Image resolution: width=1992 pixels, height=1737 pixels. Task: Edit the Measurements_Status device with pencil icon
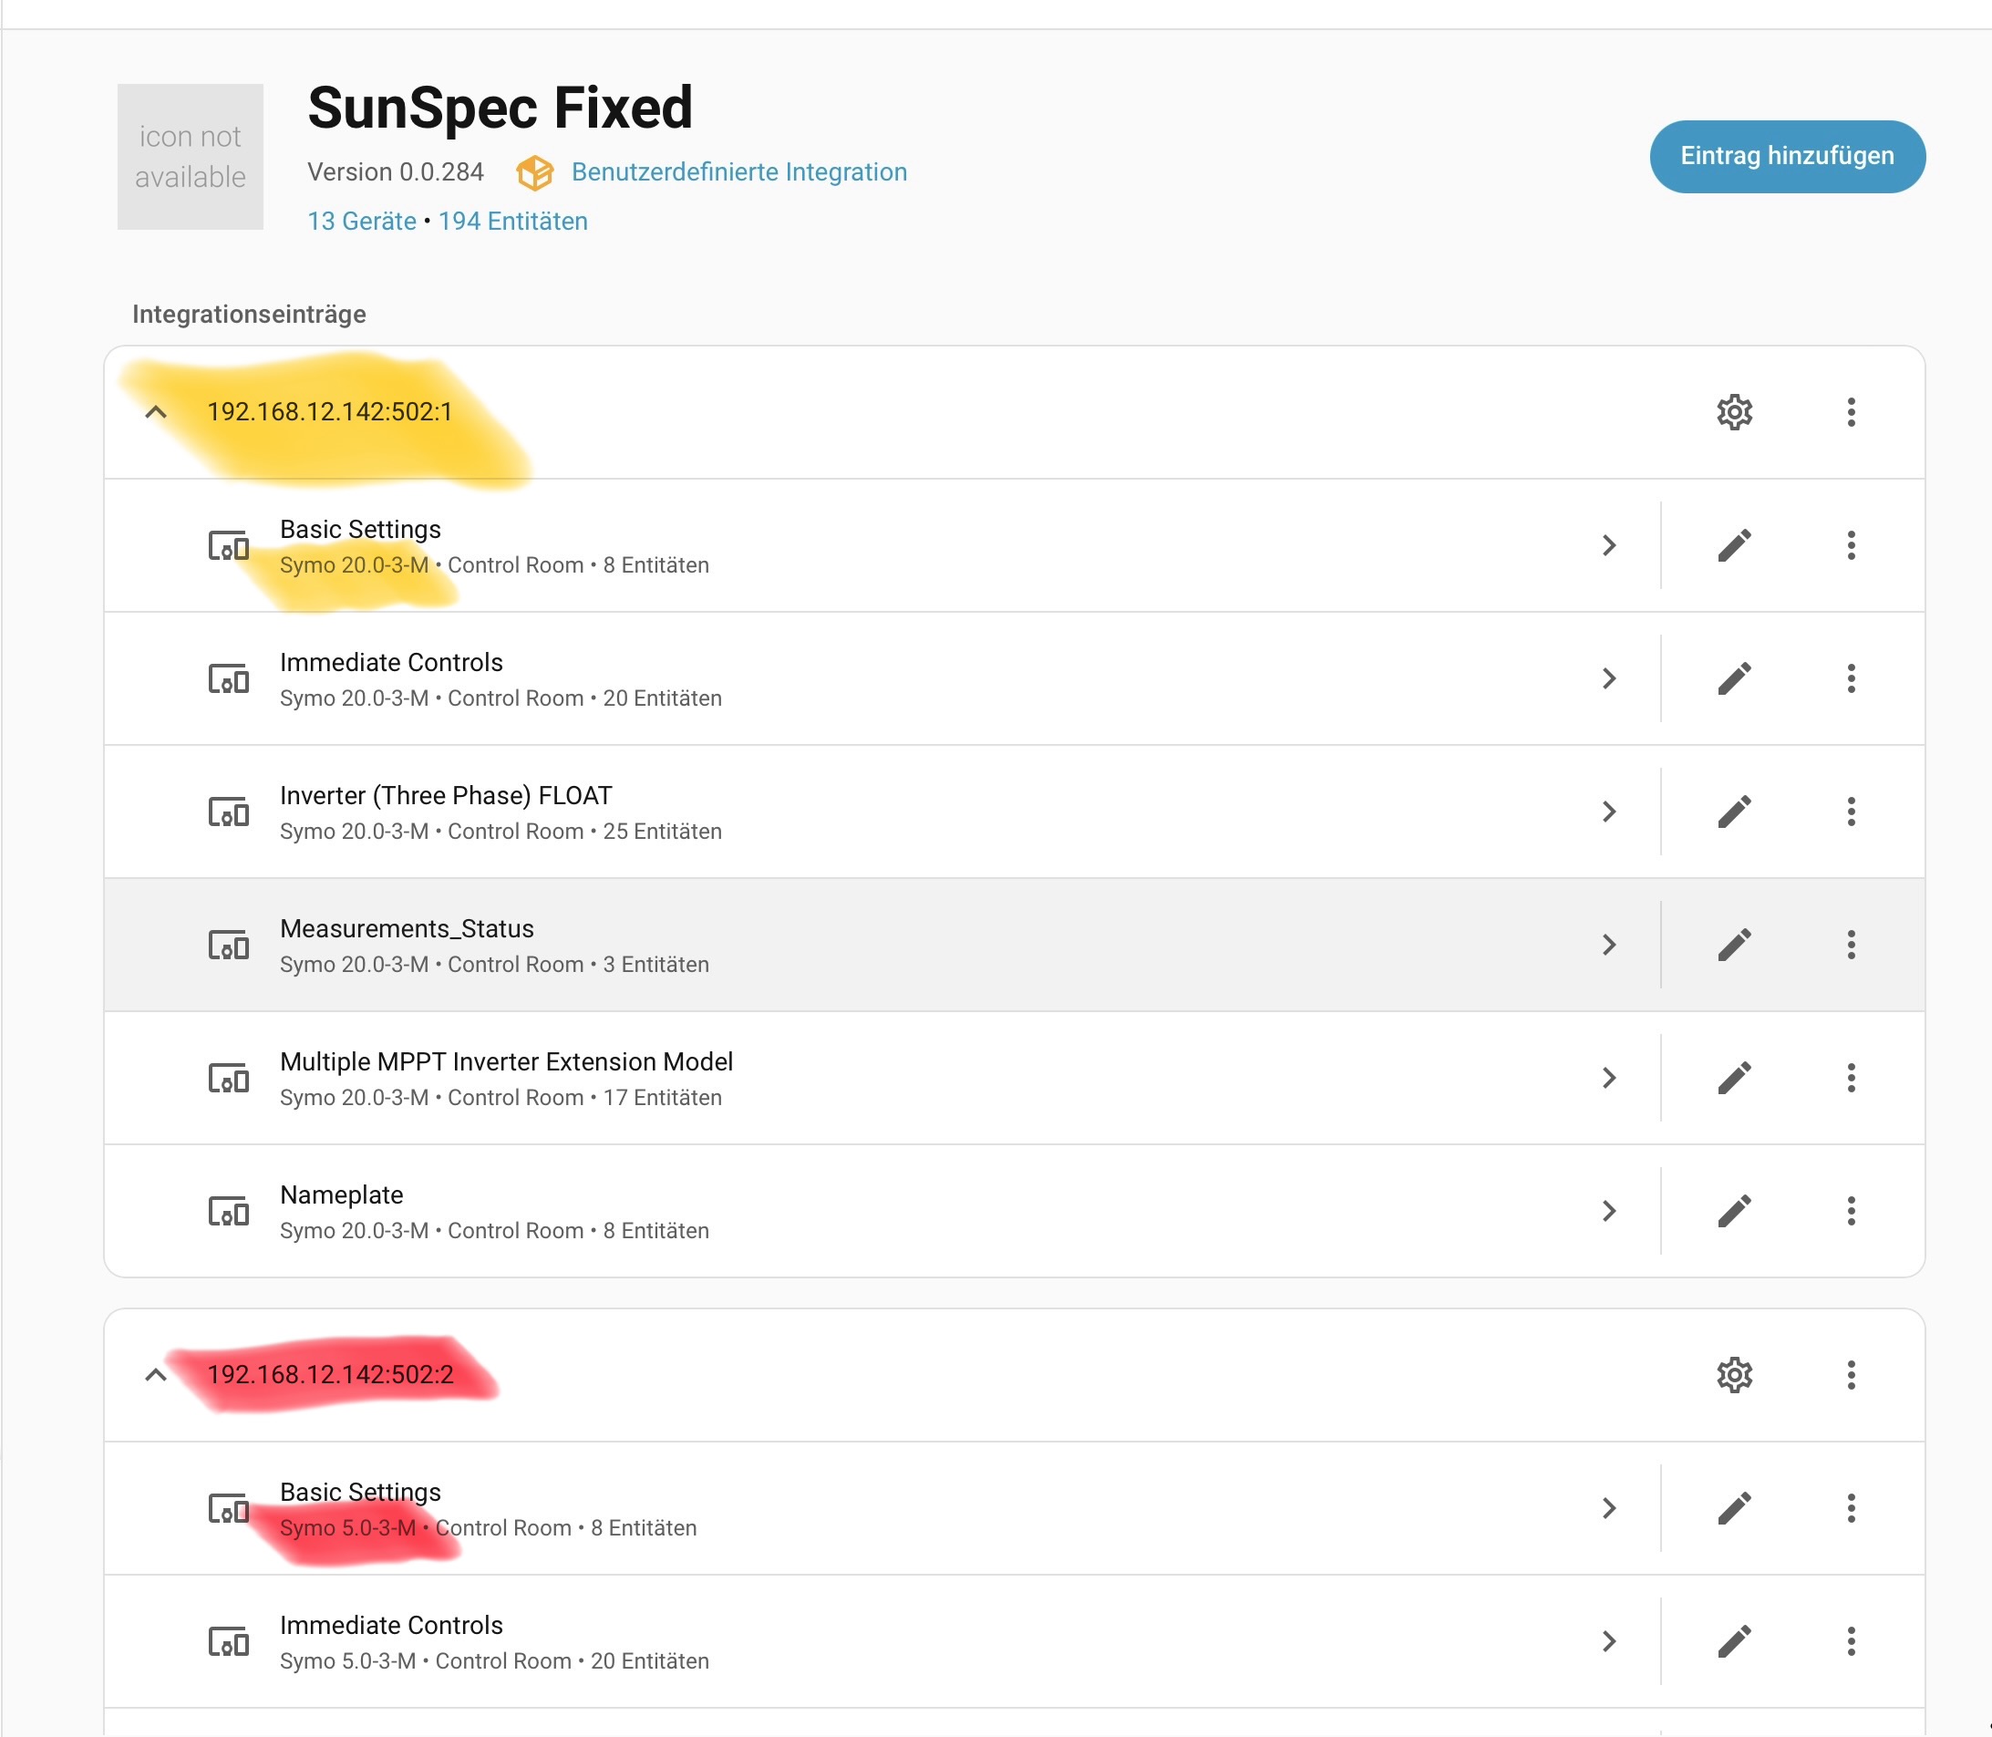[x=1733, y=944]
